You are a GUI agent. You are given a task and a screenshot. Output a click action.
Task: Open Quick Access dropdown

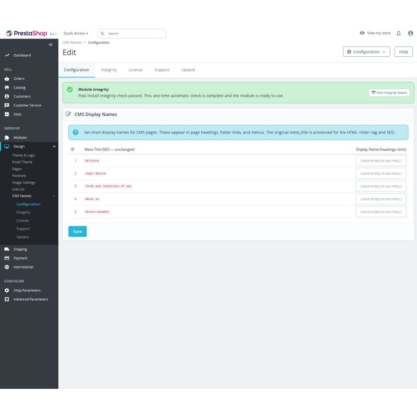tap(76, 33)
